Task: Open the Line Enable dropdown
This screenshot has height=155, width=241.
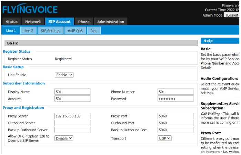Action: click(64, 75)
